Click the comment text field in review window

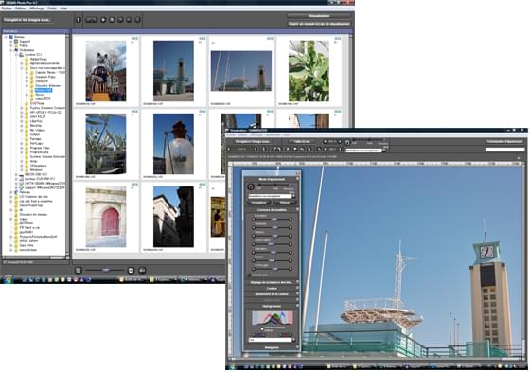click(504, 150)
